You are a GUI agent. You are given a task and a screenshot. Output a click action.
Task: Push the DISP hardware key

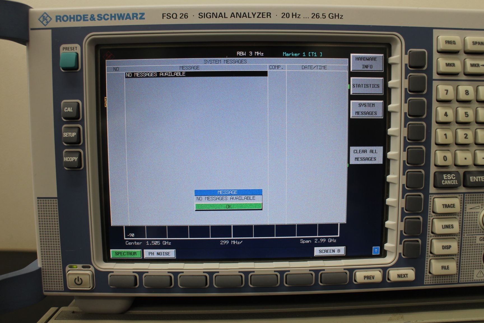click(445, 248)
